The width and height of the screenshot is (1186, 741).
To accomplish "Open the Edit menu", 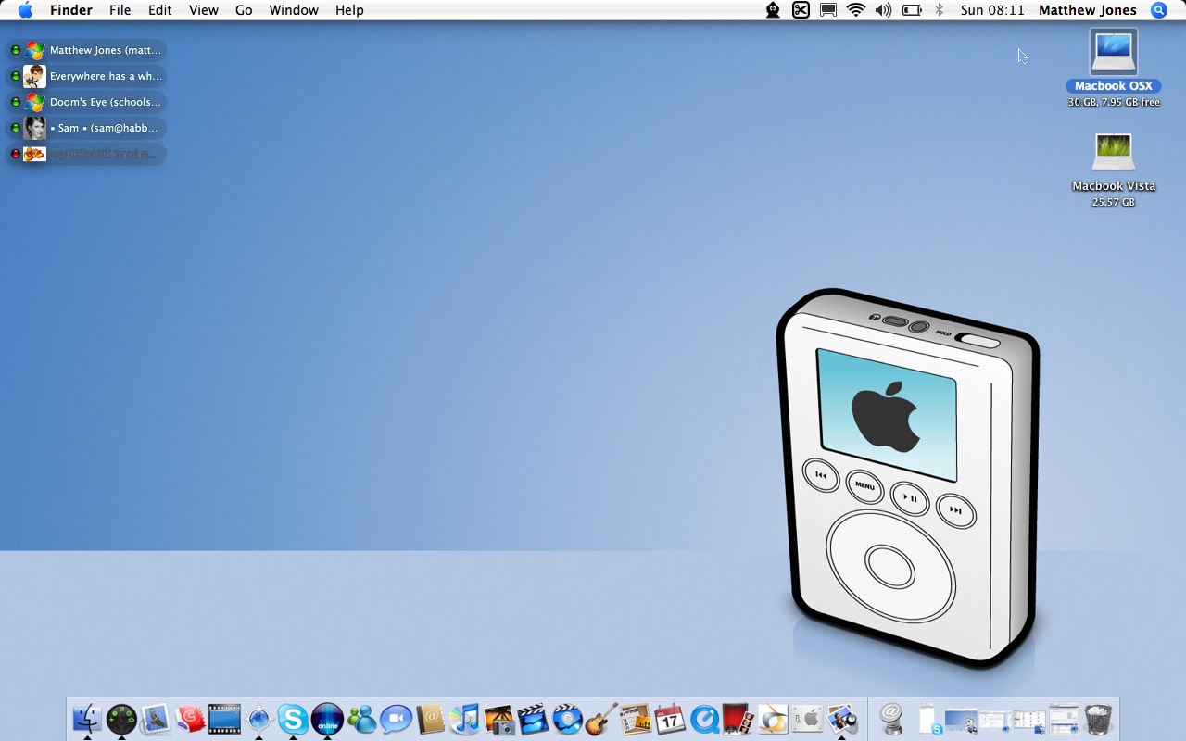I will (x=159, y=10).
